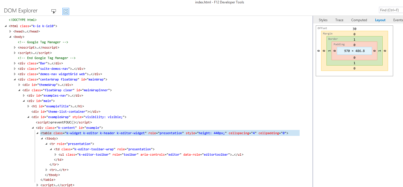Image resolution: width=403 pixels, height=187 pixels.
Task: Click the Find (Ctrl+F) search box
Action: click(391, 10)
